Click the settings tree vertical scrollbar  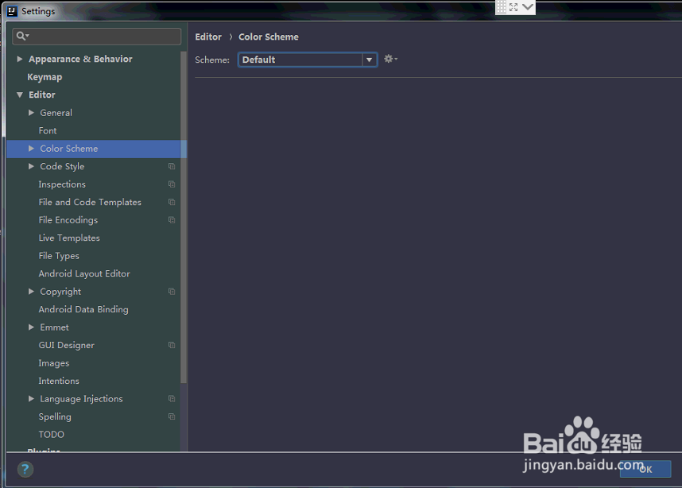(184, 218)
